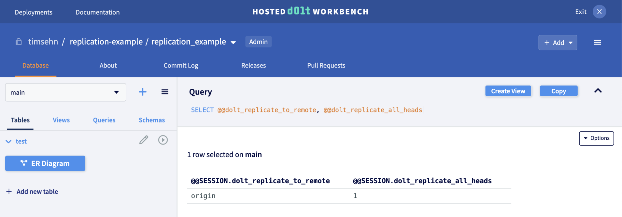Click the Copy query button
The width and height of the screenshot is (622, 217).
(558, 91)
